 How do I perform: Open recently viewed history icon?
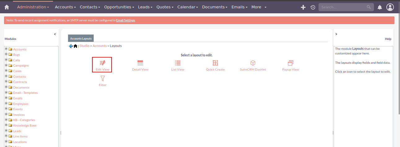tap(313, 7)
